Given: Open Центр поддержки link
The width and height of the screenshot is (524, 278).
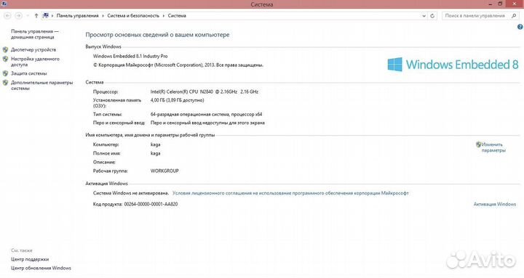Looking at the screenshot, I should point(30,259).
